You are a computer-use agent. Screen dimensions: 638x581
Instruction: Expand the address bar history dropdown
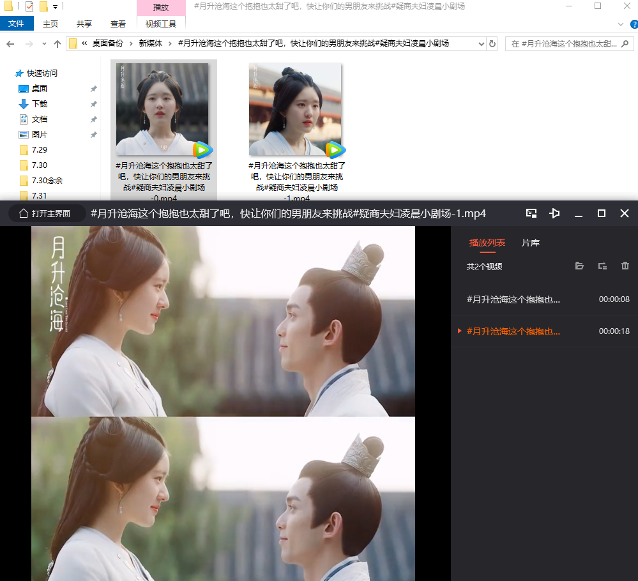click(x=482, y=44)
